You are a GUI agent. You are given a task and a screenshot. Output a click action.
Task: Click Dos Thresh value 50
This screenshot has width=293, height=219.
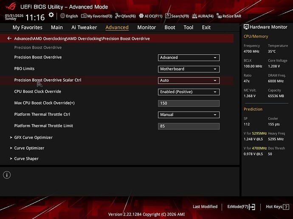click(x=270, y=154)
